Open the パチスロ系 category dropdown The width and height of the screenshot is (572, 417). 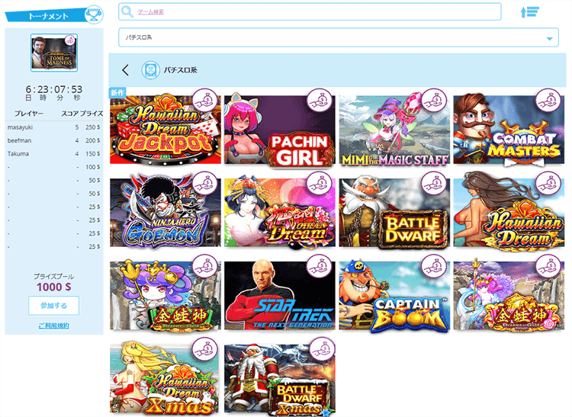[338, 37]
